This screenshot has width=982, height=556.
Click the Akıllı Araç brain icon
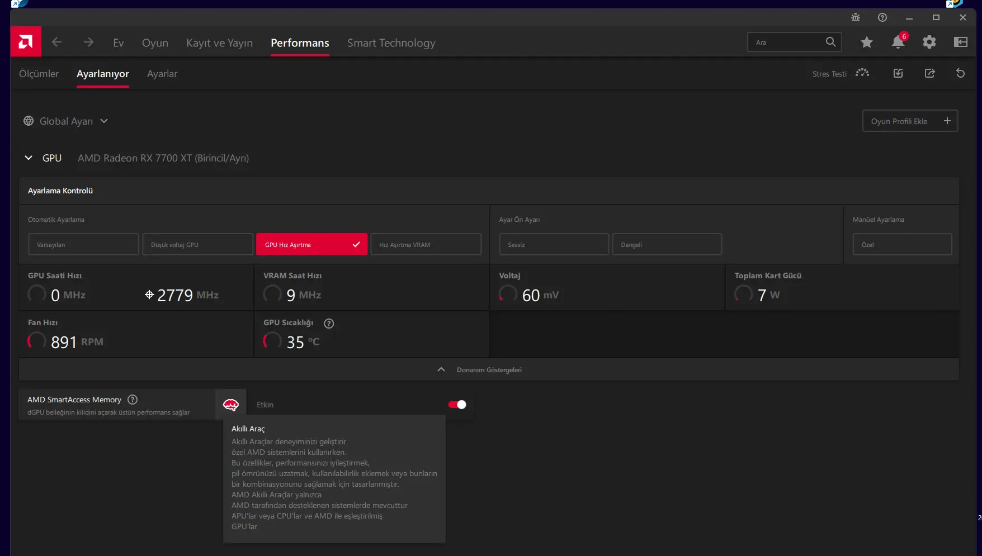(x=231, y=405)
